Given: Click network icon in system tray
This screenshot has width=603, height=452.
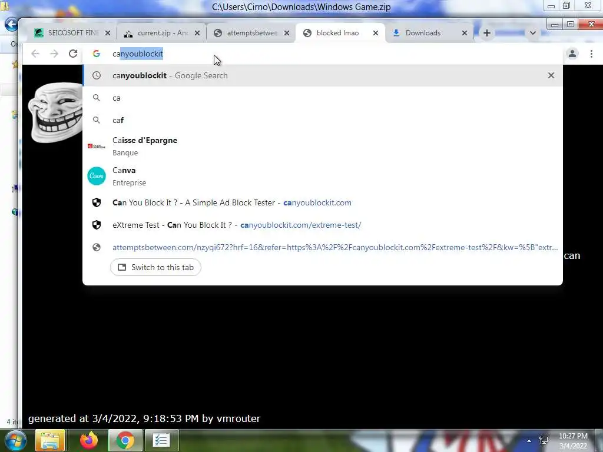Looking at the screenshot, I should [544, 440].
